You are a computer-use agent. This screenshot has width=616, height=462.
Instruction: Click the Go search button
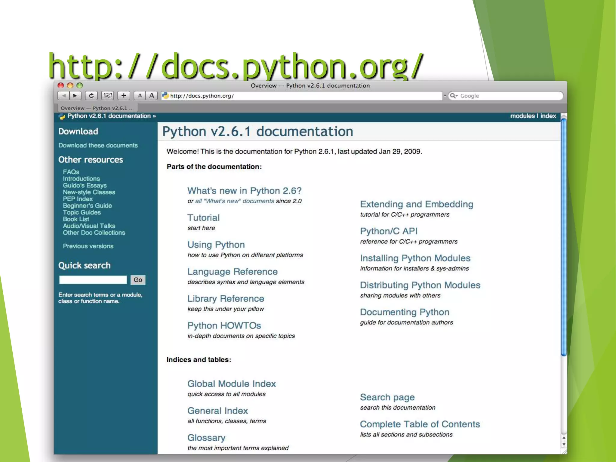[x=138, y=280]
